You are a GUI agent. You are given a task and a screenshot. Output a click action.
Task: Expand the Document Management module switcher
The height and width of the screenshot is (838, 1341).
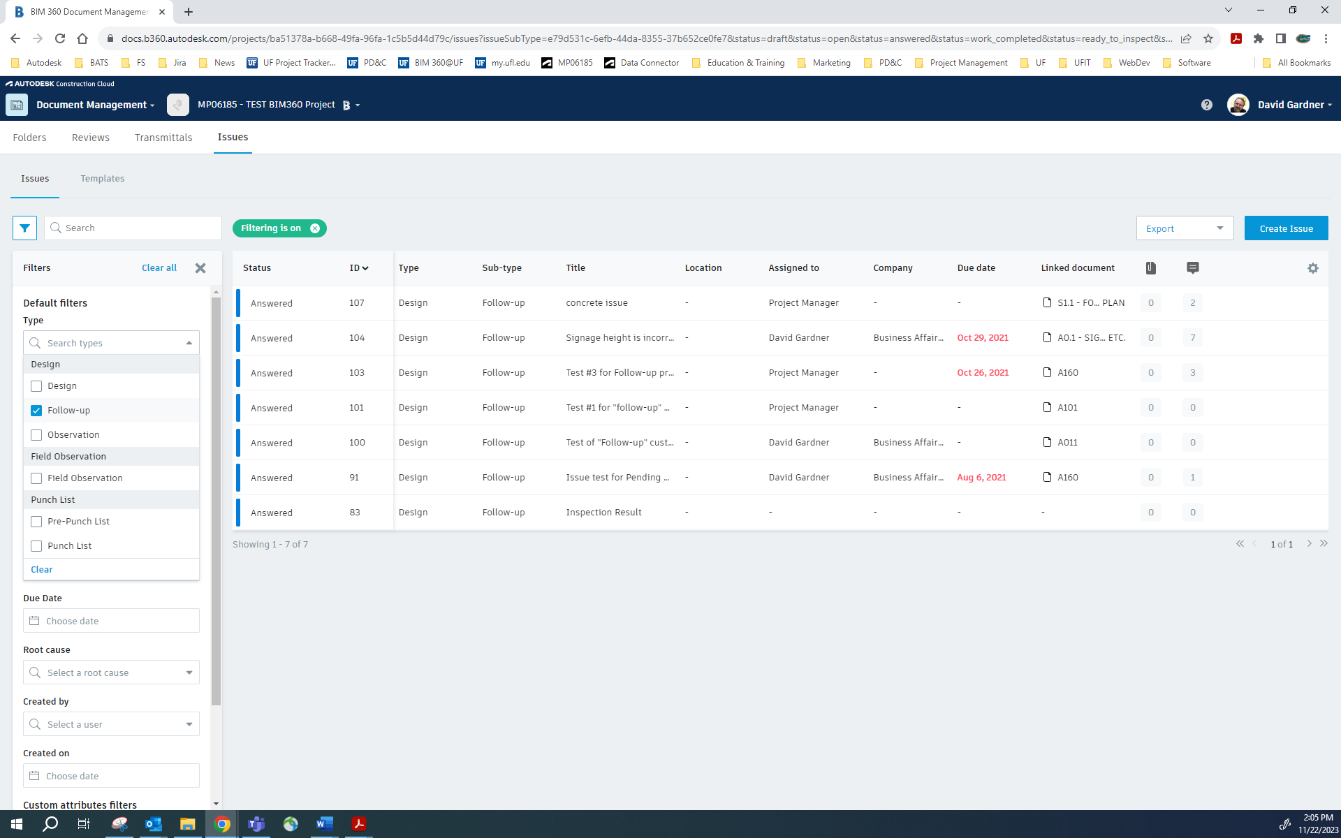pos(96,105)
